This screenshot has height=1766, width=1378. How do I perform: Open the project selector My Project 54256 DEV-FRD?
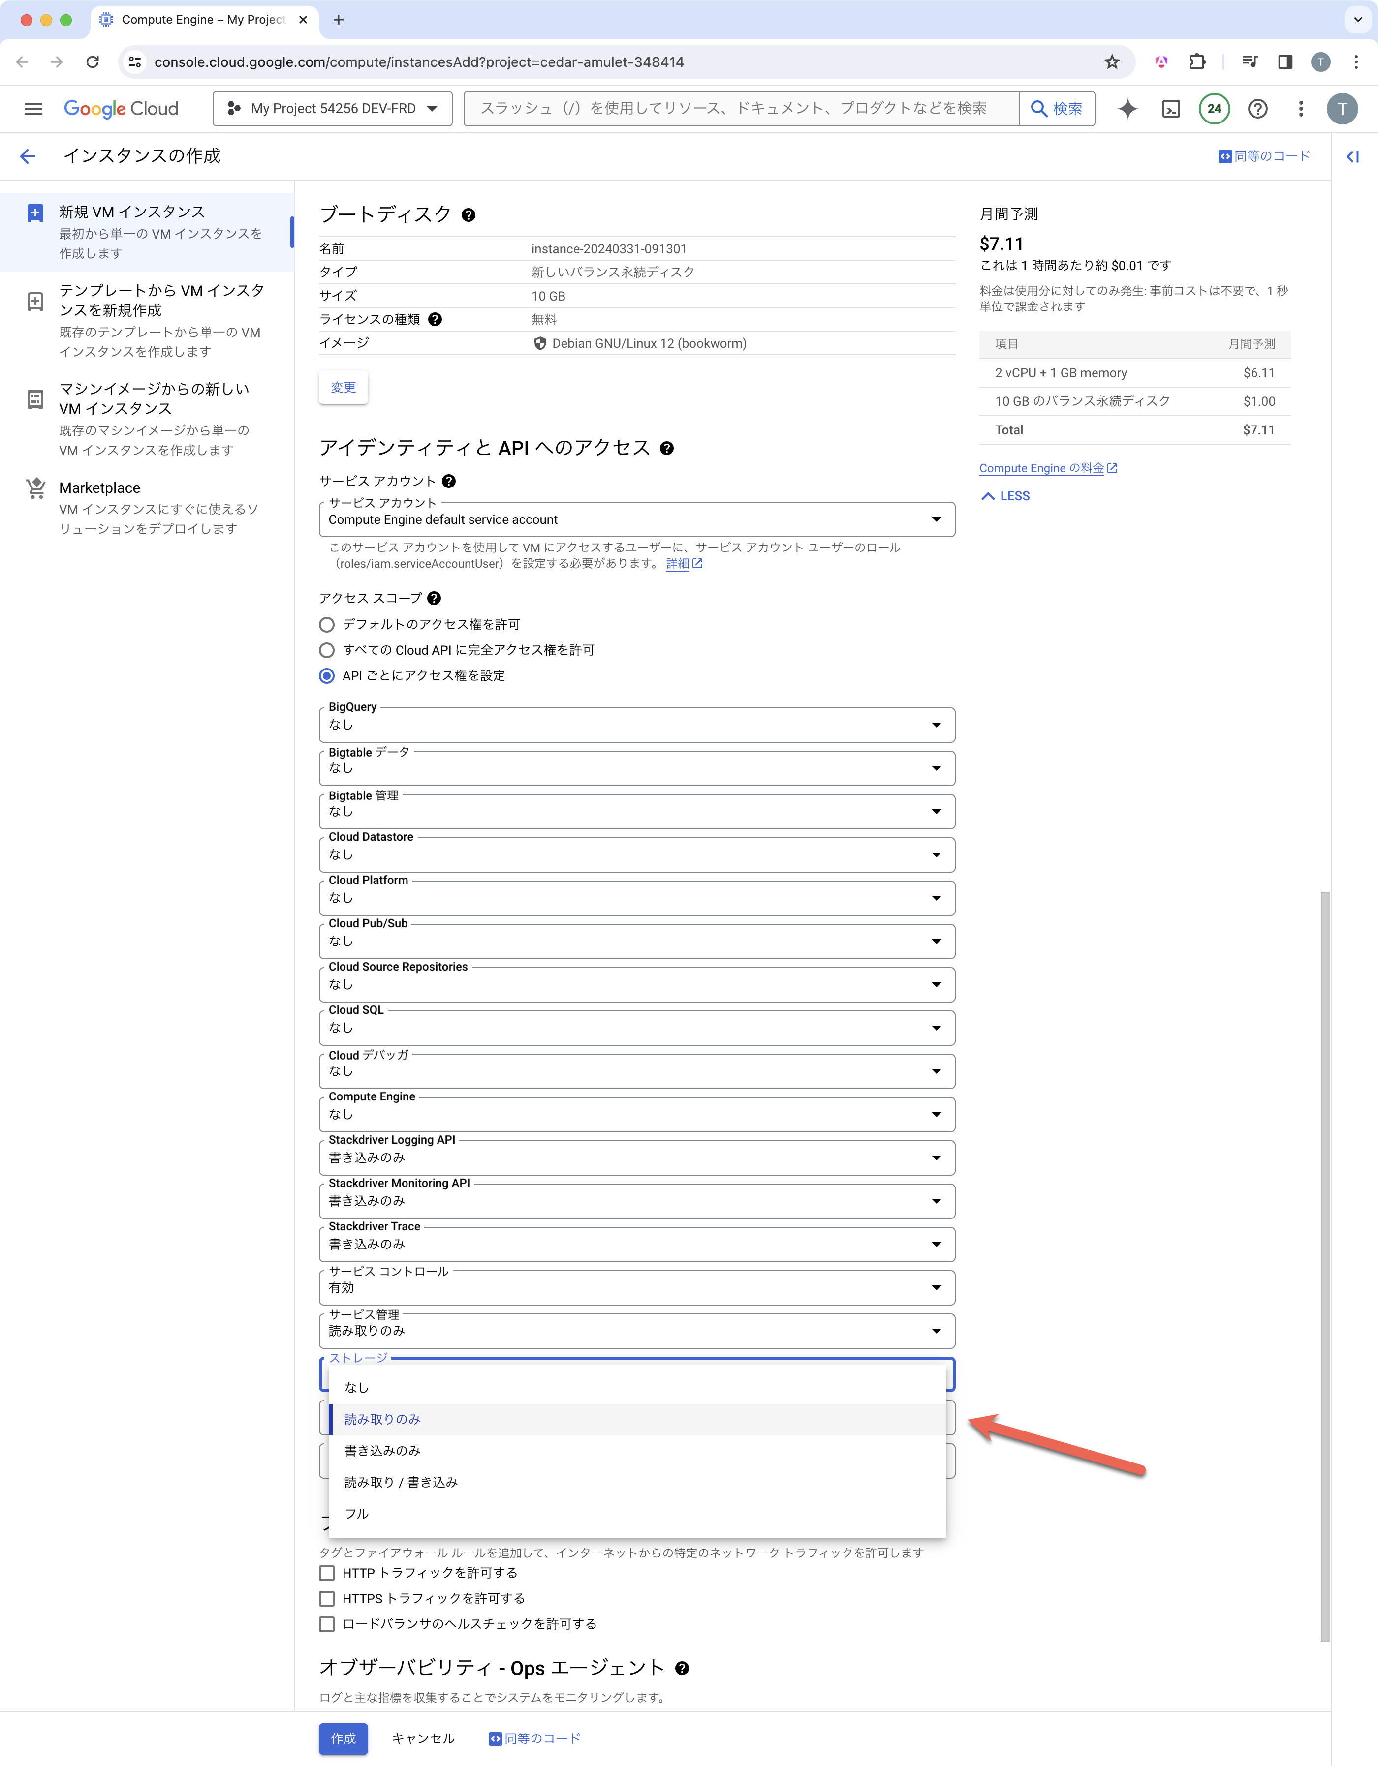(332, 108)
